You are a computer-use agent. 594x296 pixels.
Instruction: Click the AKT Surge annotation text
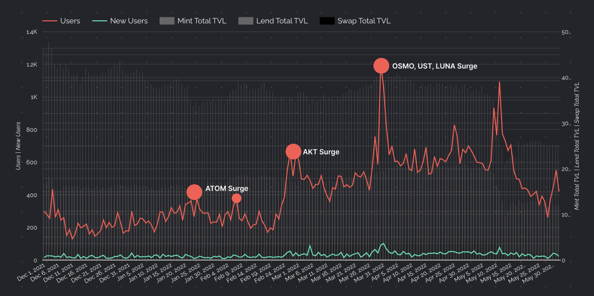point(321,152)
